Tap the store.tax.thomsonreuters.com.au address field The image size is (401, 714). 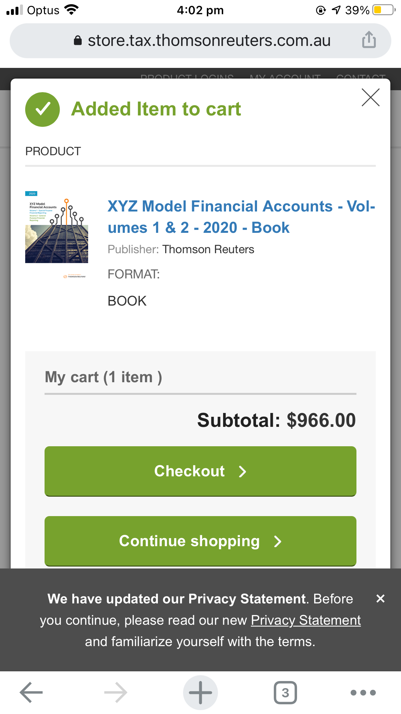click(209, 41)
